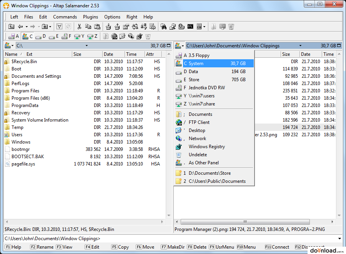The height and width of the screenshot is (254, 346).
Task: Open the Files menu
Action: (x=28, y=17)
